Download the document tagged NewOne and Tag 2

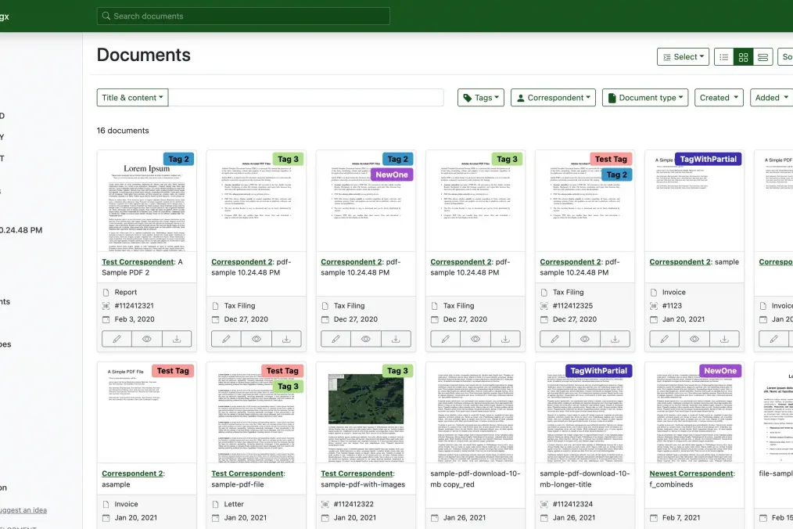click(x=396, y=339)
